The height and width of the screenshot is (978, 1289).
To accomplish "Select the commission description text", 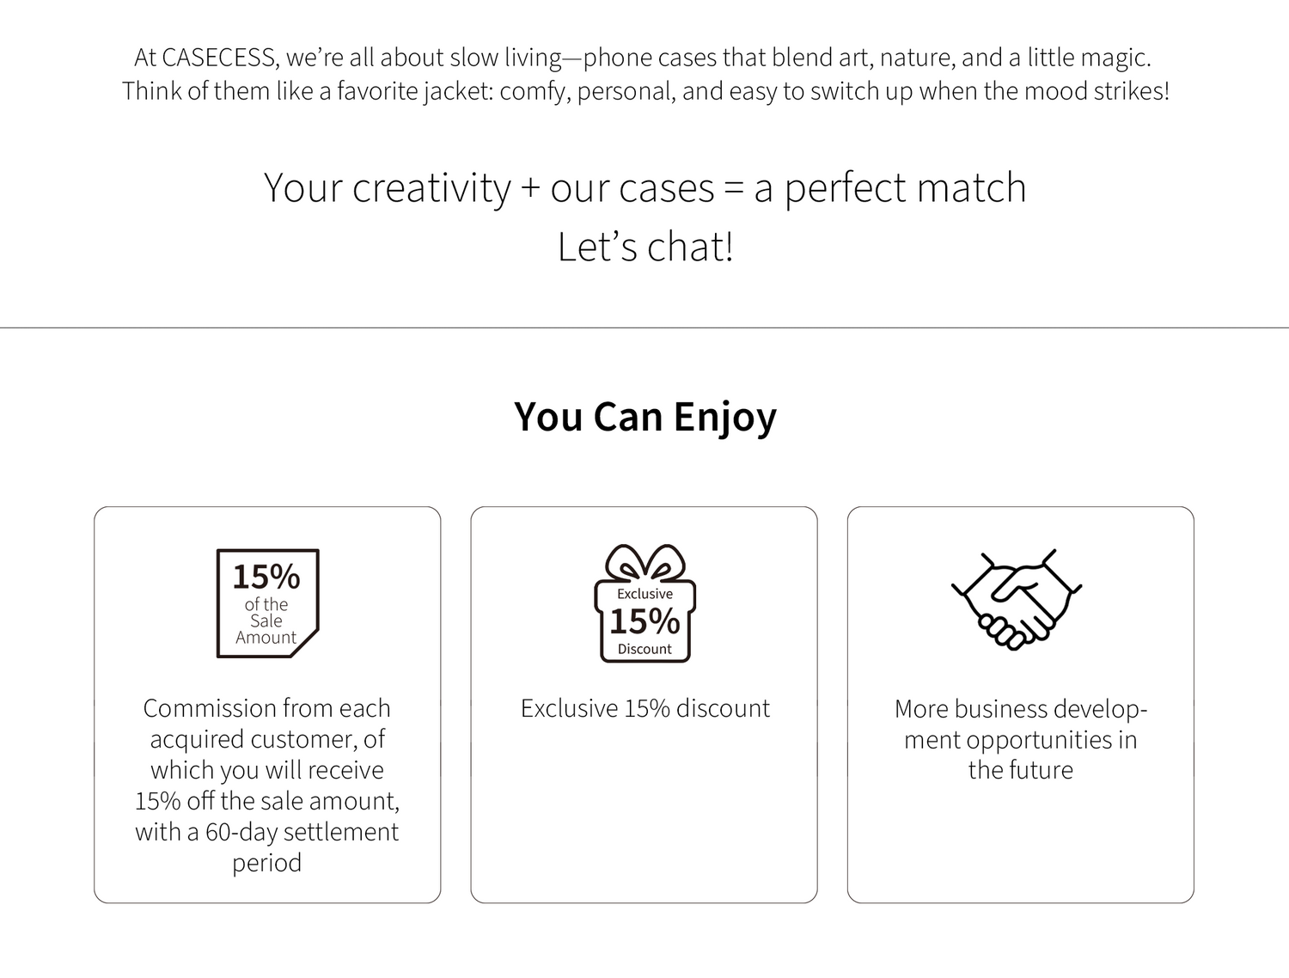I will click(x=267, y=785).
